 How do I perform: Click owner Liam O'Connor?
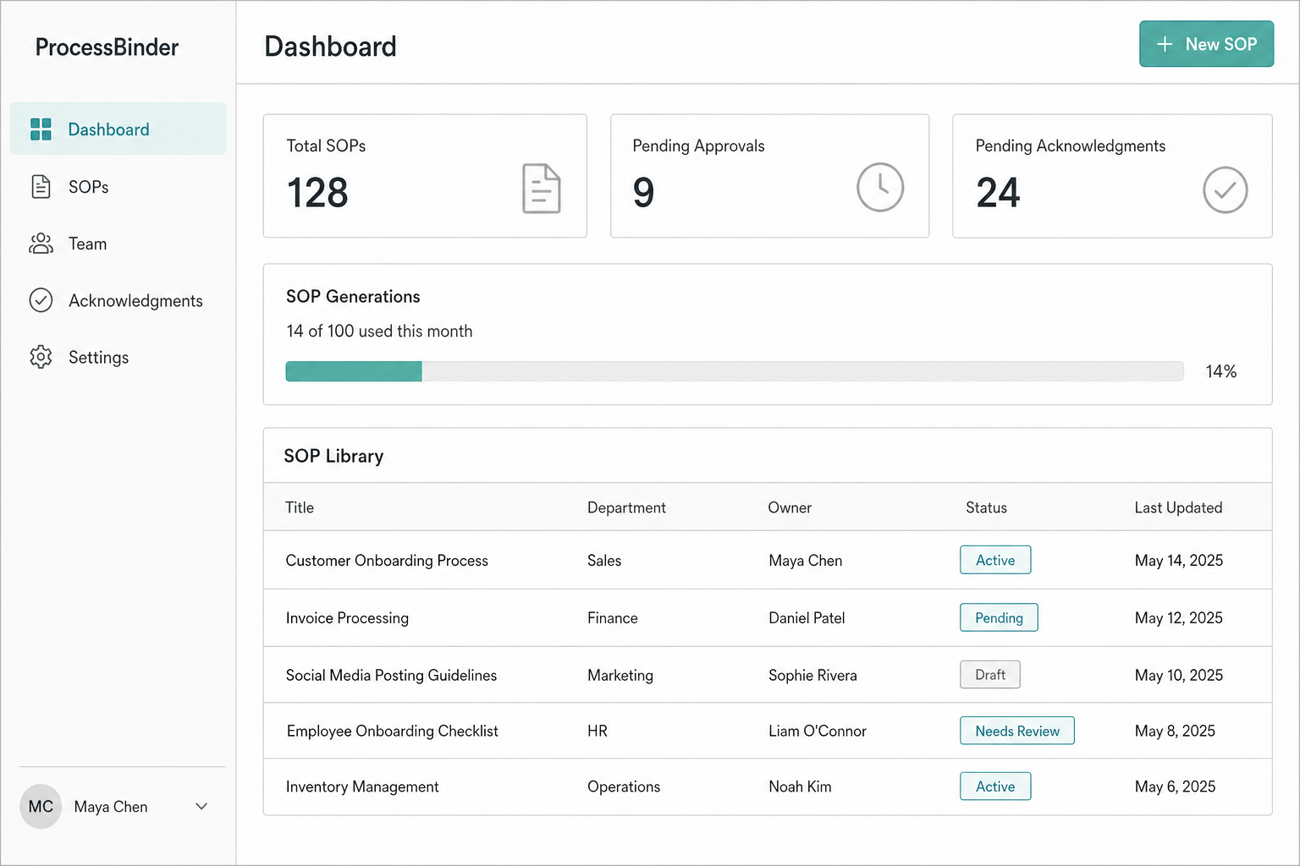(x=818, y=731)
